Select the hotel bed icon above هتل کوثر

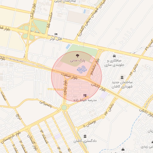[56, 34]
